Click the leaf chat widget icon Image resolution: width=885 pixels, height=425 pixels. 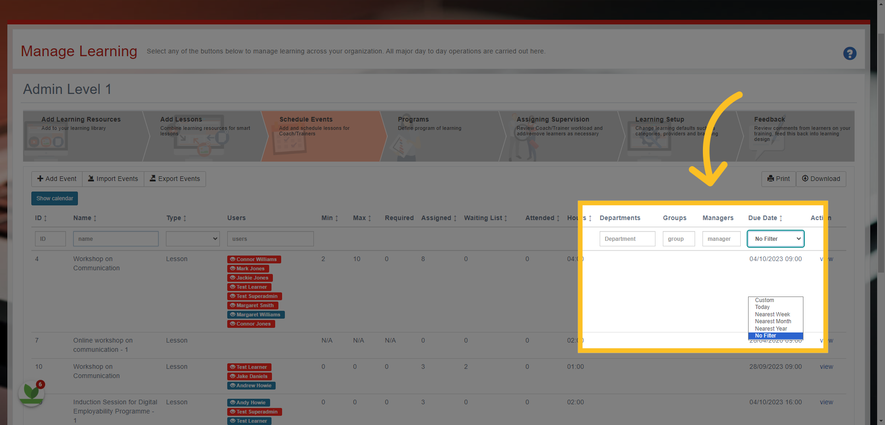point(31,393)
